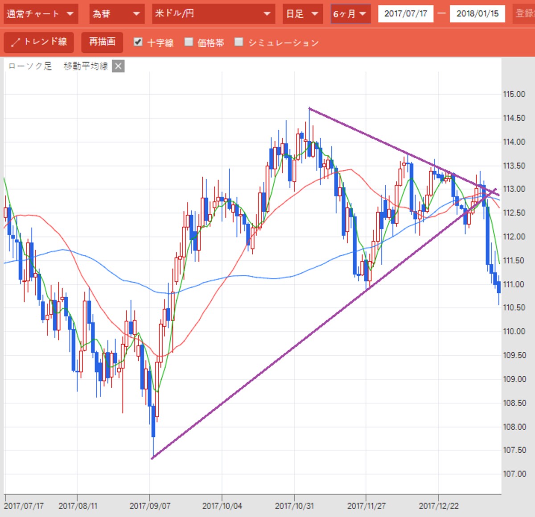This screenshot has height=517, width=535.
Task: Click the end date field 2018/01/15
Action: tap(477, 14)
